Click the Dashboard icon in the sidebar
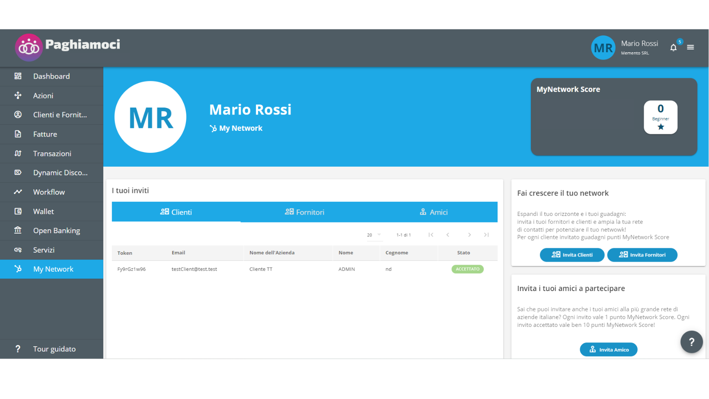709x399 pixels. [x=18, y=76]
